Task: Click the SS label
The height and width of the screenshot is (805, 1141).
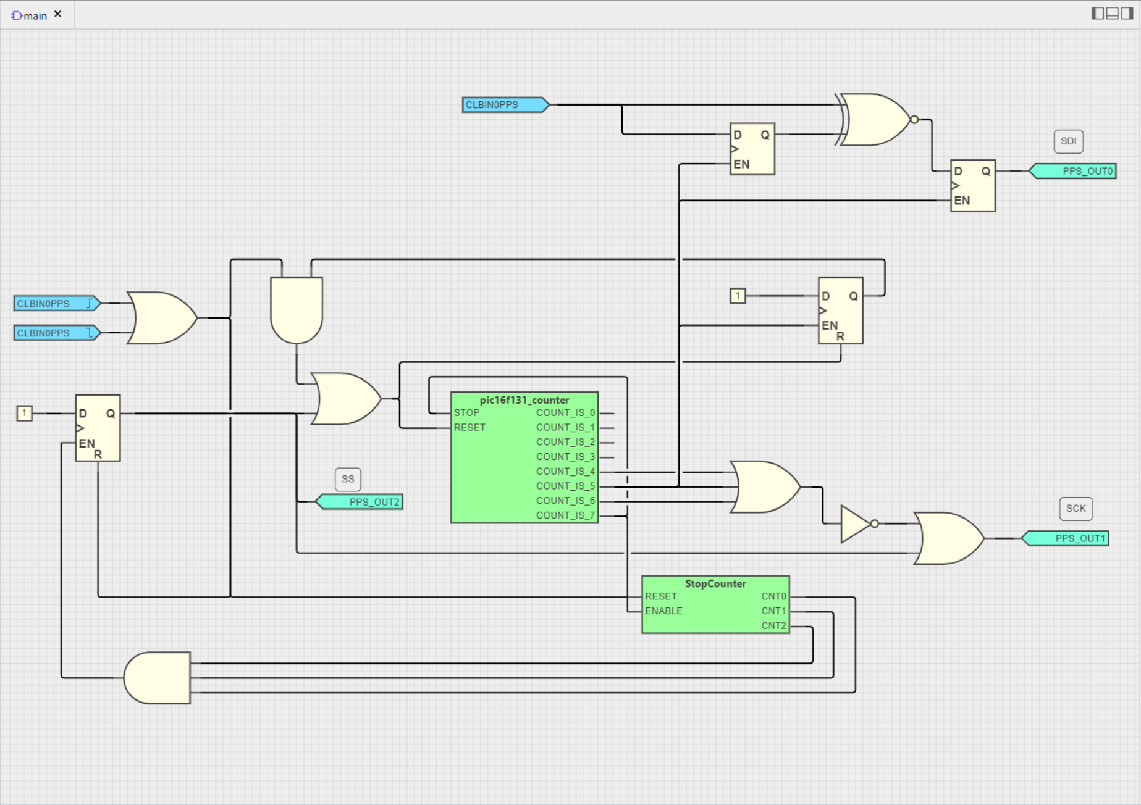Action: tap(348, 479)
